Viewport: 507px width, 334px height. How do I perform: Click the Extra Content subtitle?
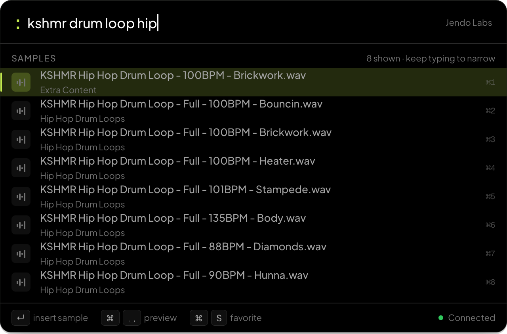pos(68,90)
